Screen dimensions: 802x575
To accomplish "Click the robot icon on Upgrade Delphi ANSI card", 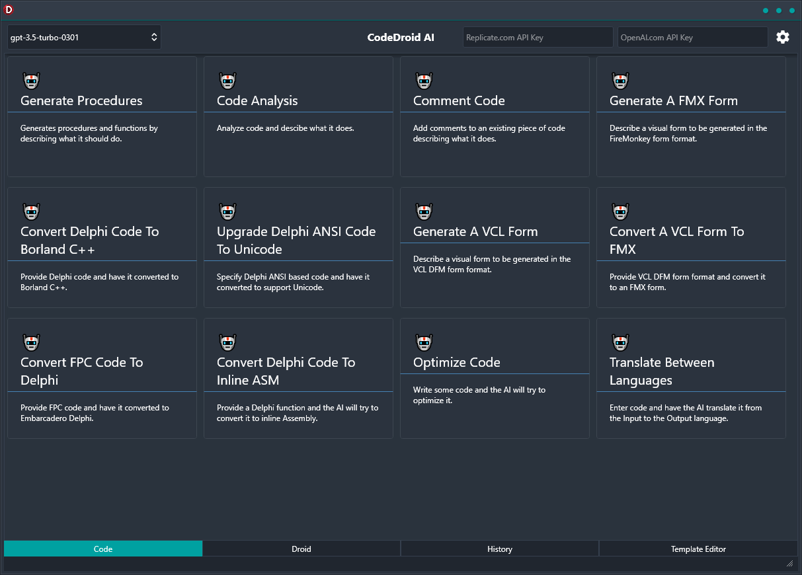I will (227, 211).
